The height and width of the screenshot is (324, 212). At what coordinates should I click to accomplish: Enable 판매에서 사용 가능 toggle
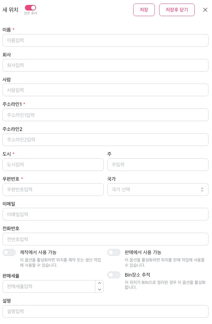click(114, 252)
